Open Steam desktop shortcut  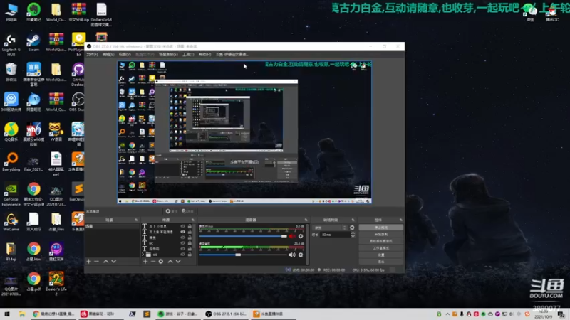(x=33, y=43)
